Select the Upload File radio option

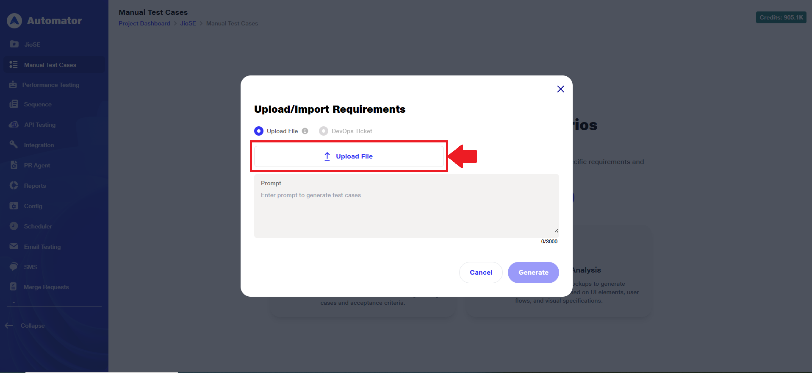(259, 131)
